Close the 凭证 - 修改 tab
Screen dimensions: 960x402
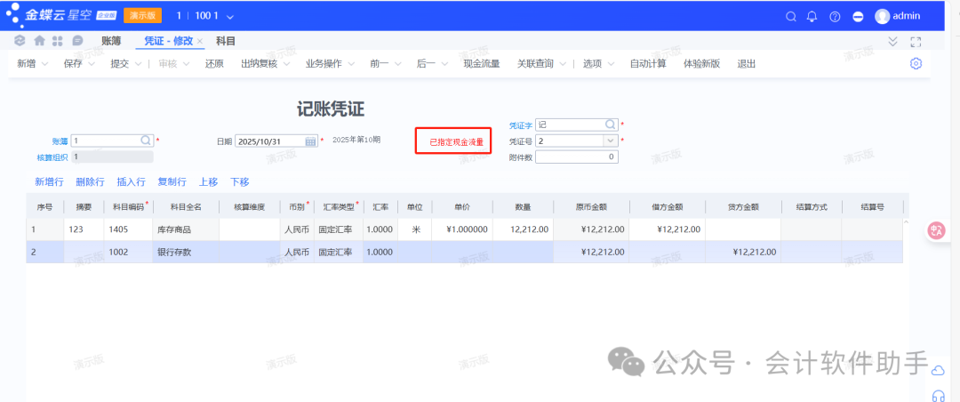pos(200,42)
